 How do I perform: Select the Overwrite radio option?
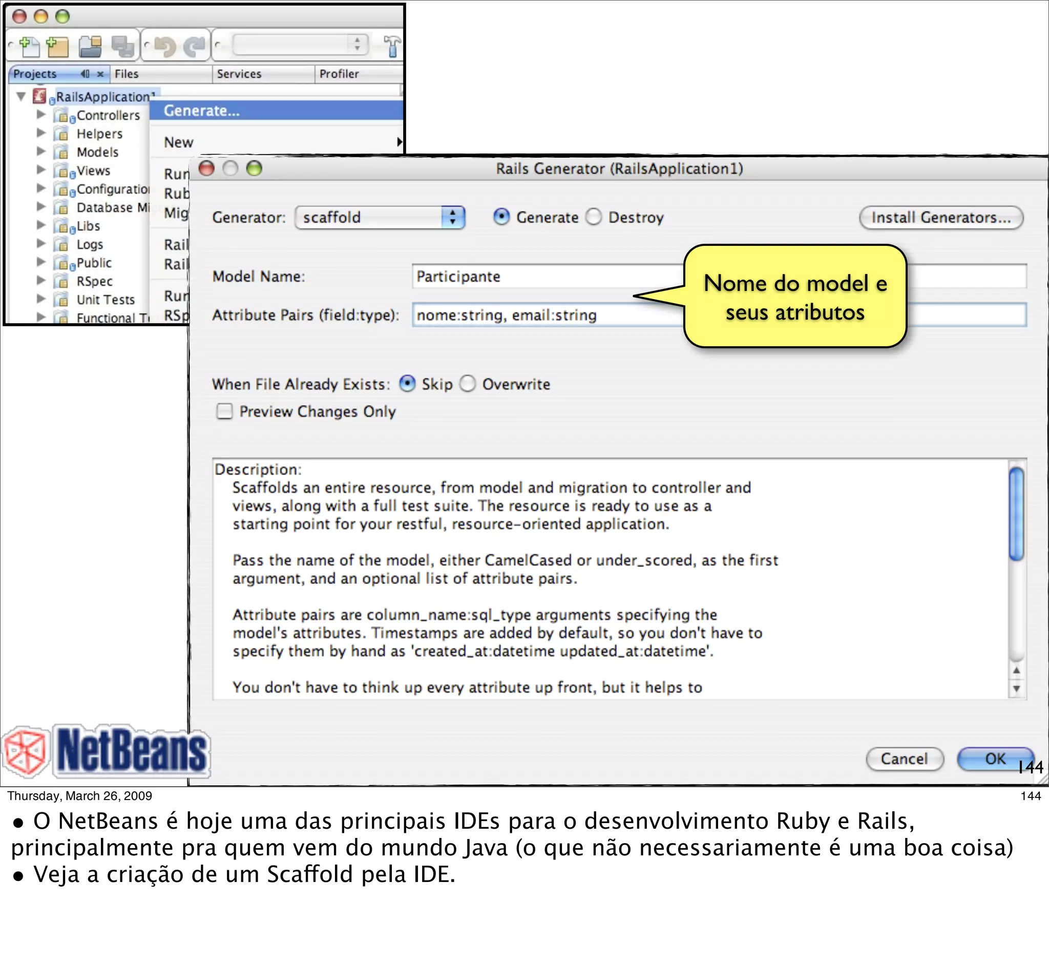(467, 384)
